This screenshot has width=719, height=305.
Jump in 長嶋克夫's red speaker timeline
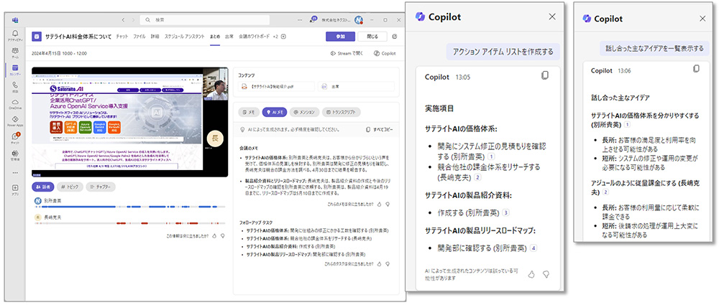[x=129, y=223]
